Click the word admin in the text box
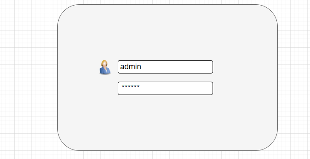 pyautogui.click(x=131, y=67)
